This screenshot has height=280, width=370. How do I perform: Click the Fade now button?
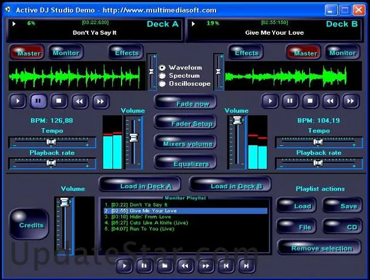click(185, 104)
